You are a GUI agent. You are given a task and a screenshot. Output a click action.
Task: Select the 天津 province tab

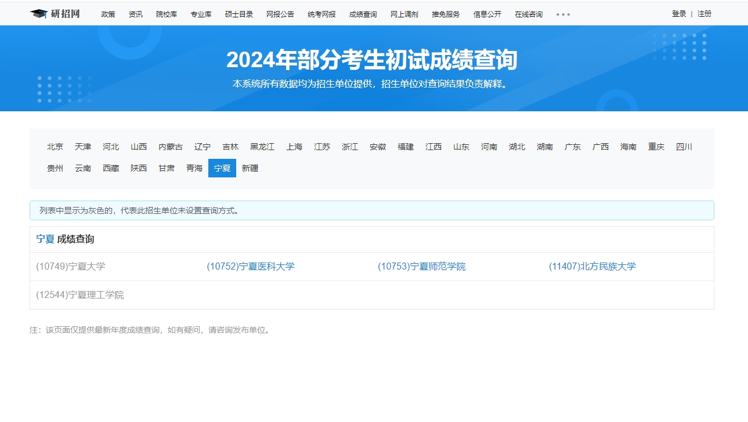coord(83,147)
